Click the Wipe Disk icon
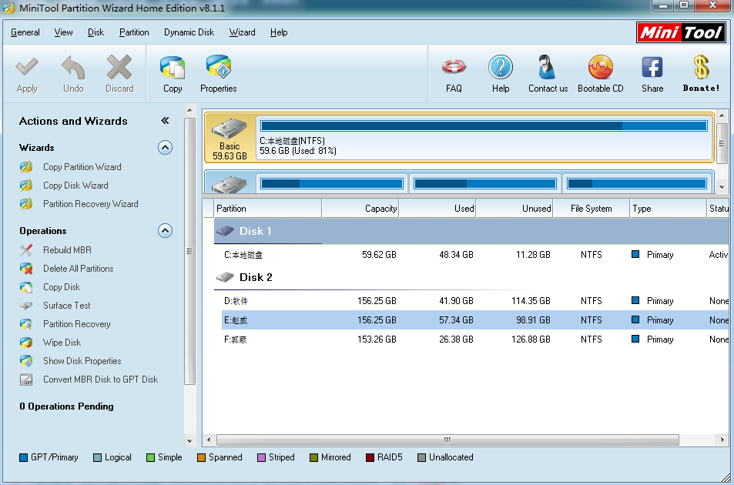This screenshot has height=485, width=734. 26,343
